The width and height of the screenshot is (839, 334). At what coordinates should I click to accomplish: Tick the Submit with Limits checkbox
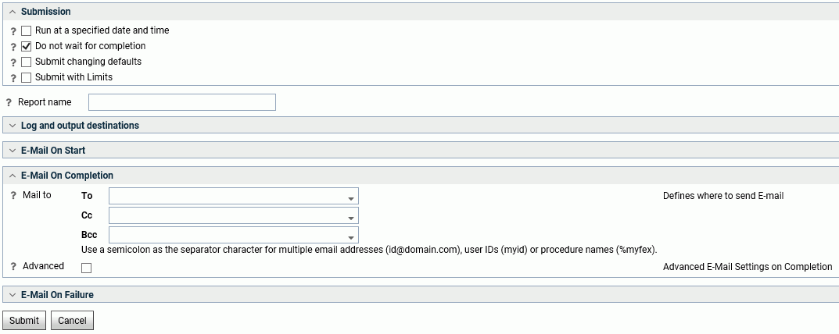[27, 77]
